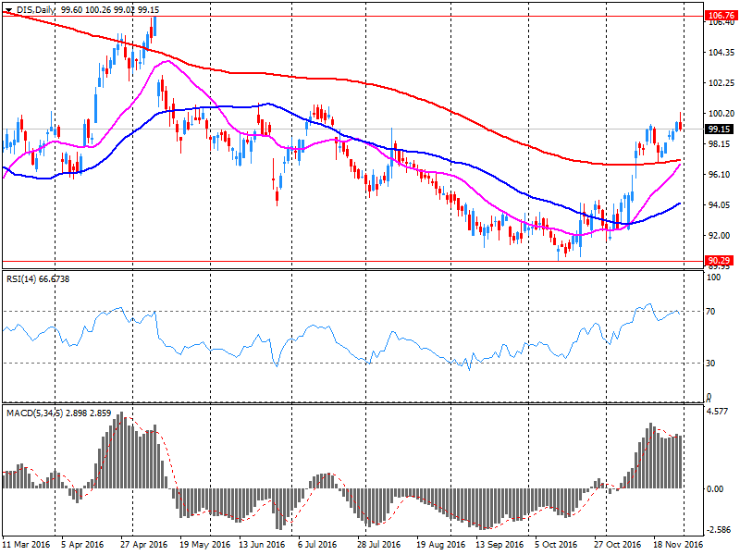Click the 94.05 price axis label
This screenshot has height=555, width=740.
(720, 204)
